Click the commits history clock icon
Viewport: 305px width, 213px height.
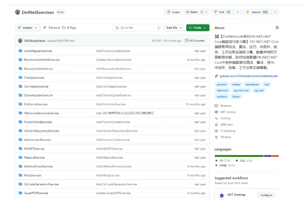coord(187,40)
